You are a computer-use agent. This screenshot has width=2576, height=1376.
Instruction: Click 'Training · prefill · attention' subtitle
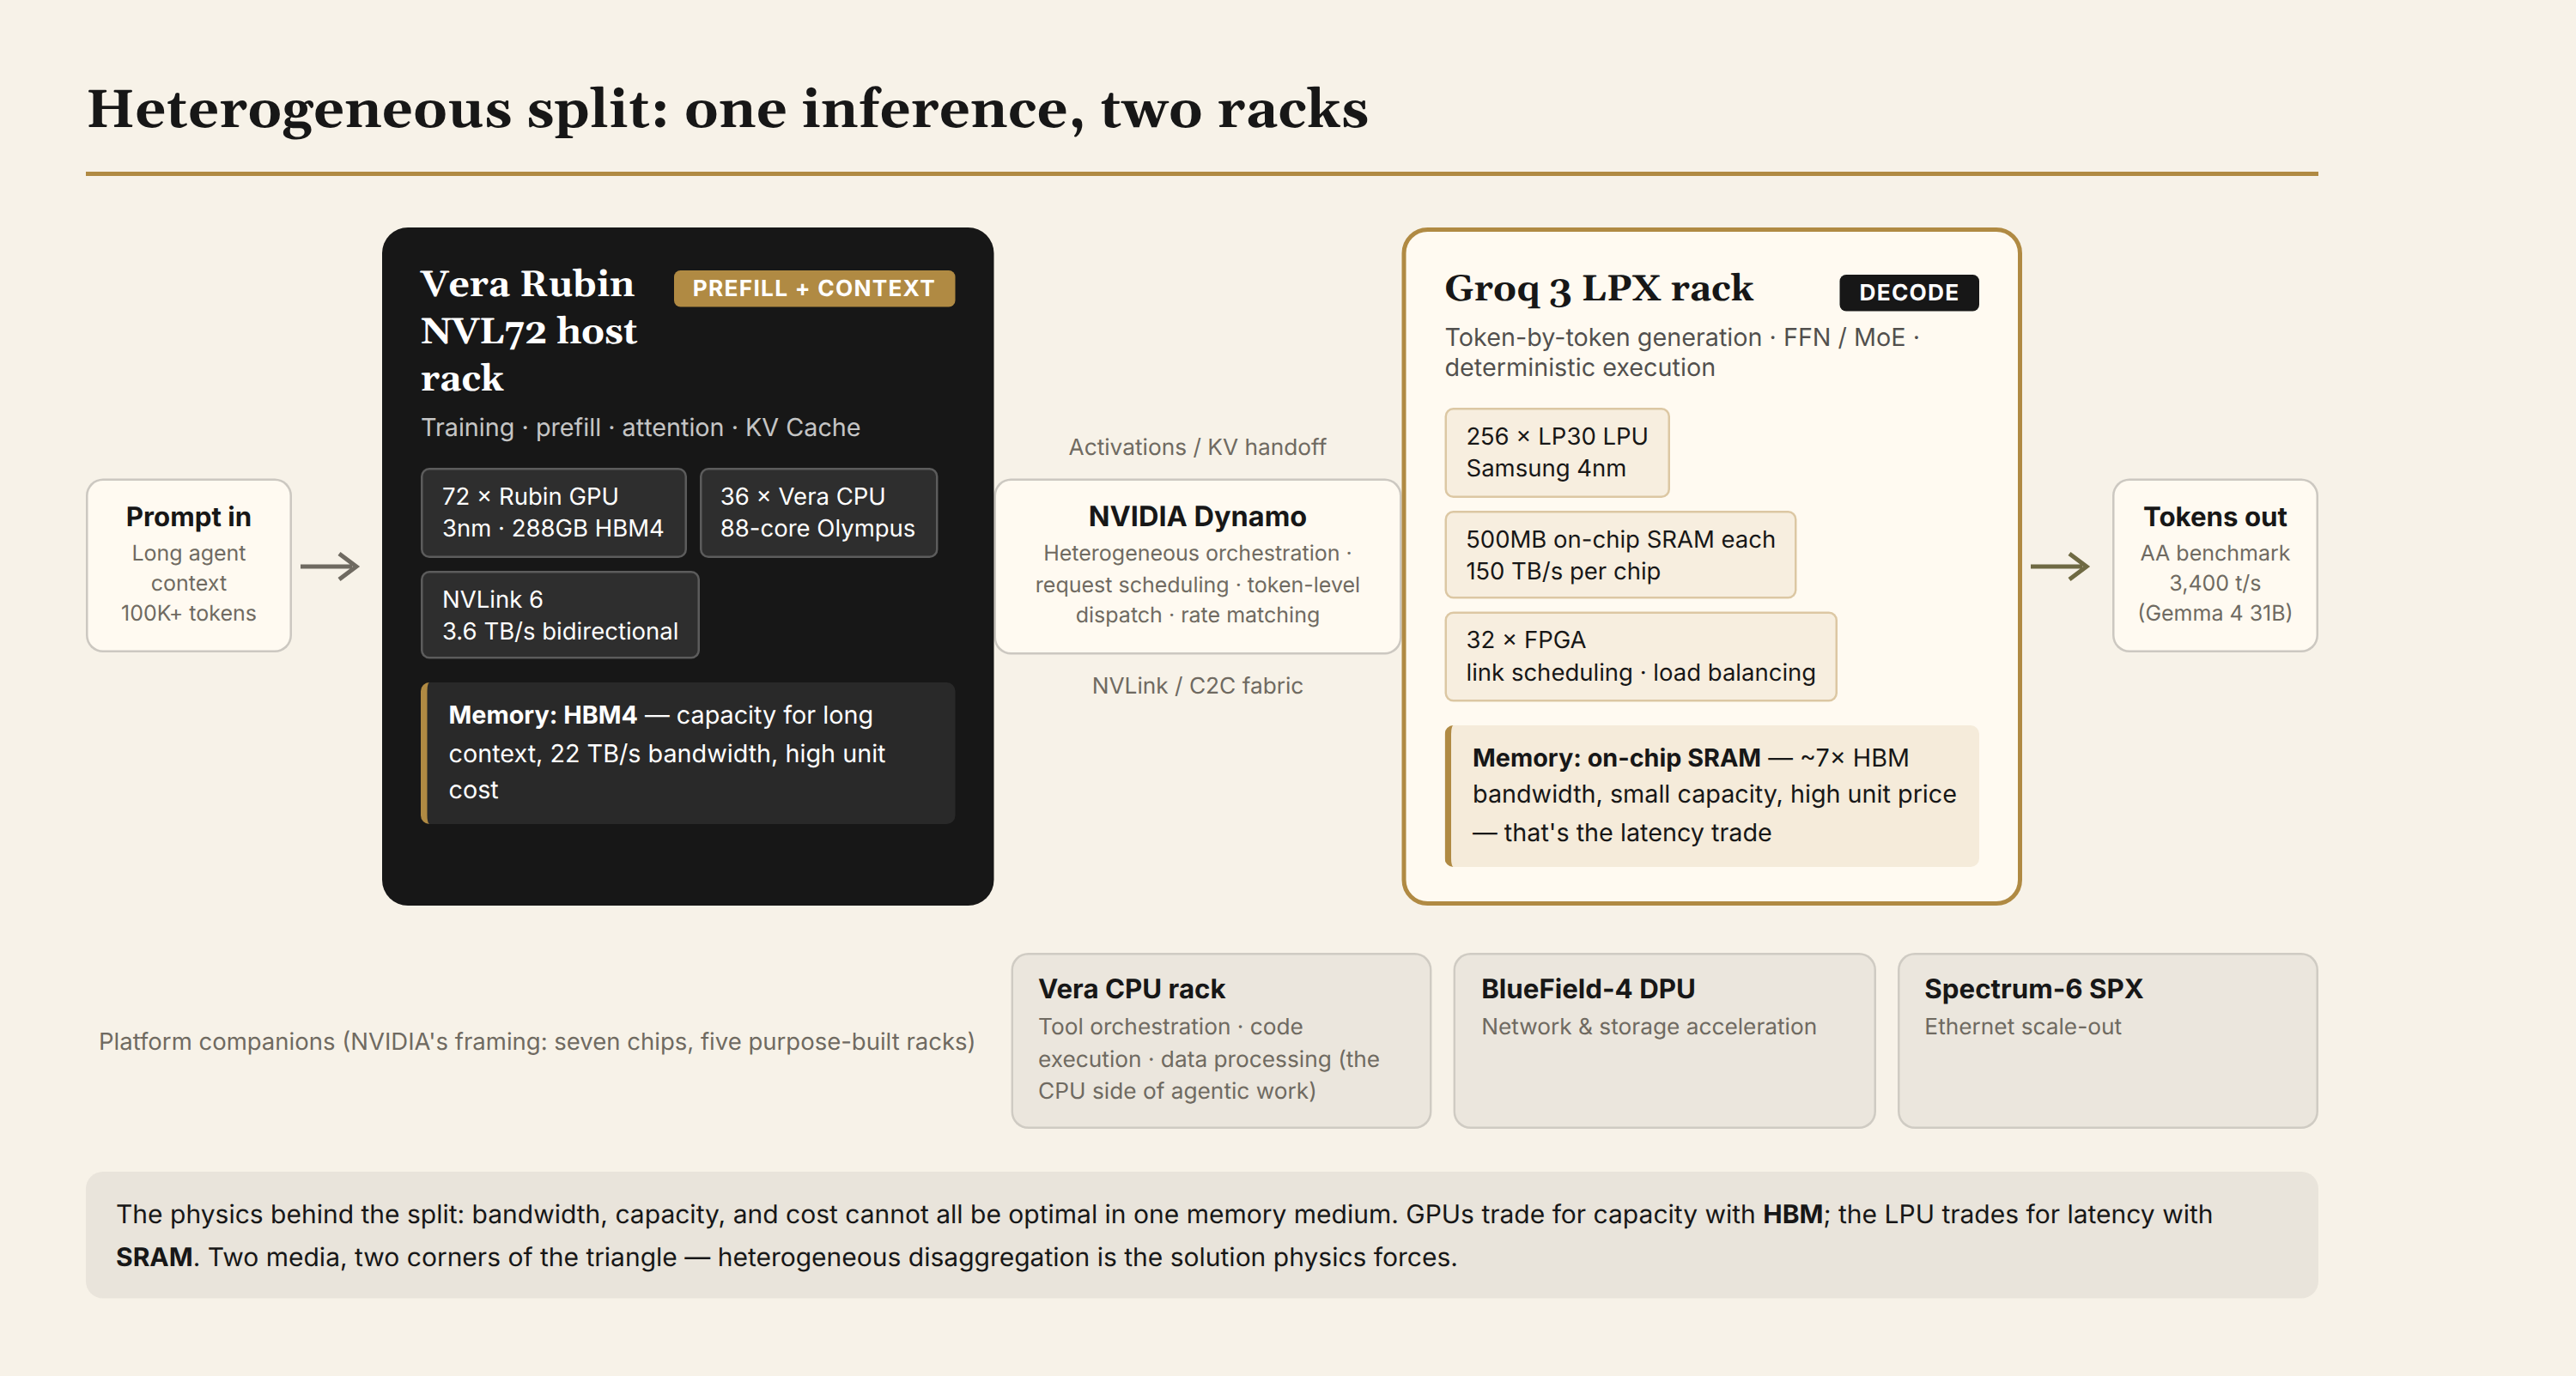coord(640,427)
